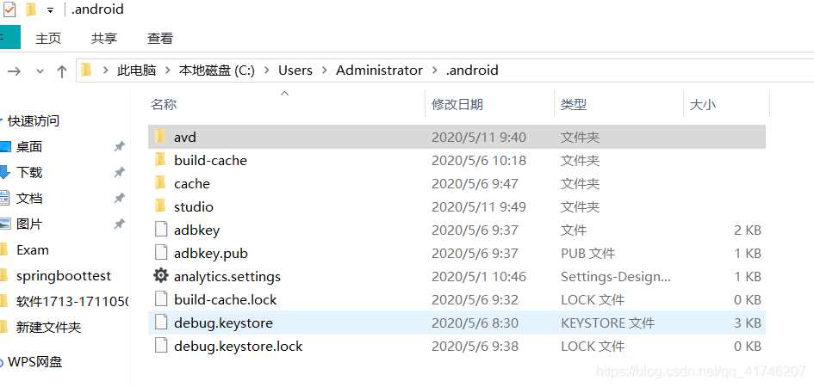Screen dimensions: 814x387
Task: Expand the chevron after Users in the path
Action: [324, 71]
